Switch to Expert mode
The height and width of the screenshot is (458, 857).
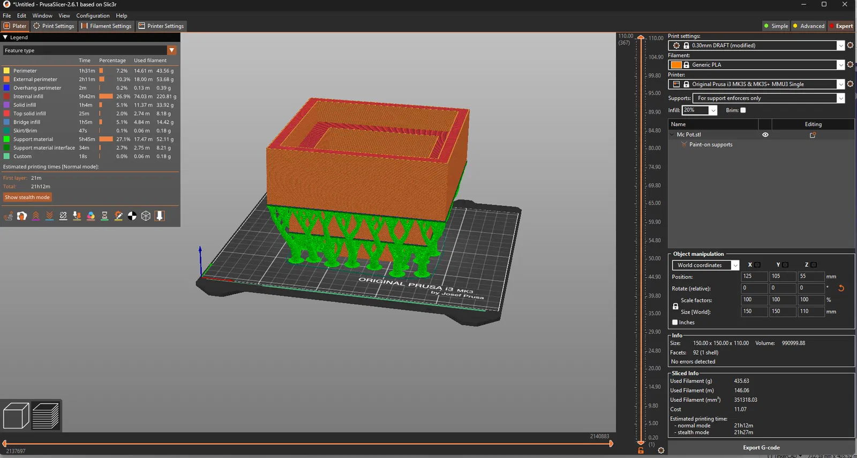841,26
